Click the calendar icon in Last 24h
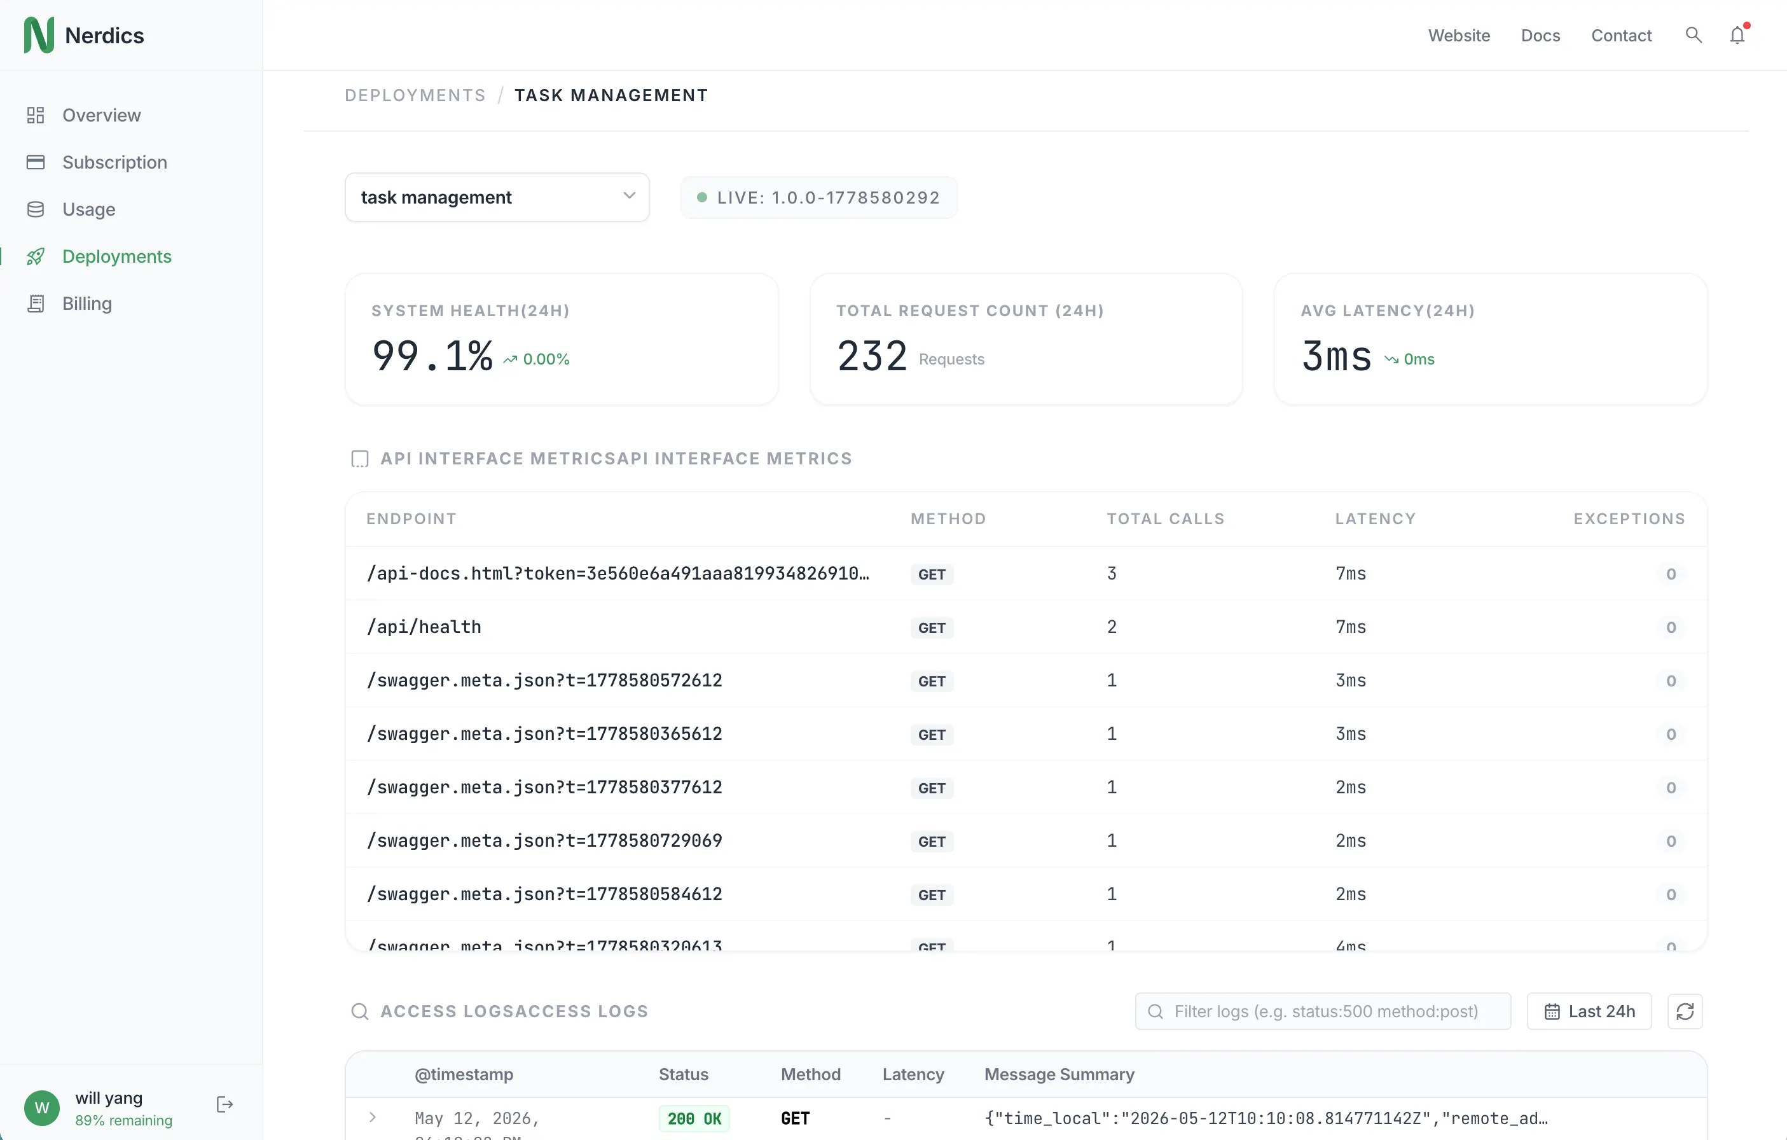1787x1140 pixels. click(1552, 1011)
